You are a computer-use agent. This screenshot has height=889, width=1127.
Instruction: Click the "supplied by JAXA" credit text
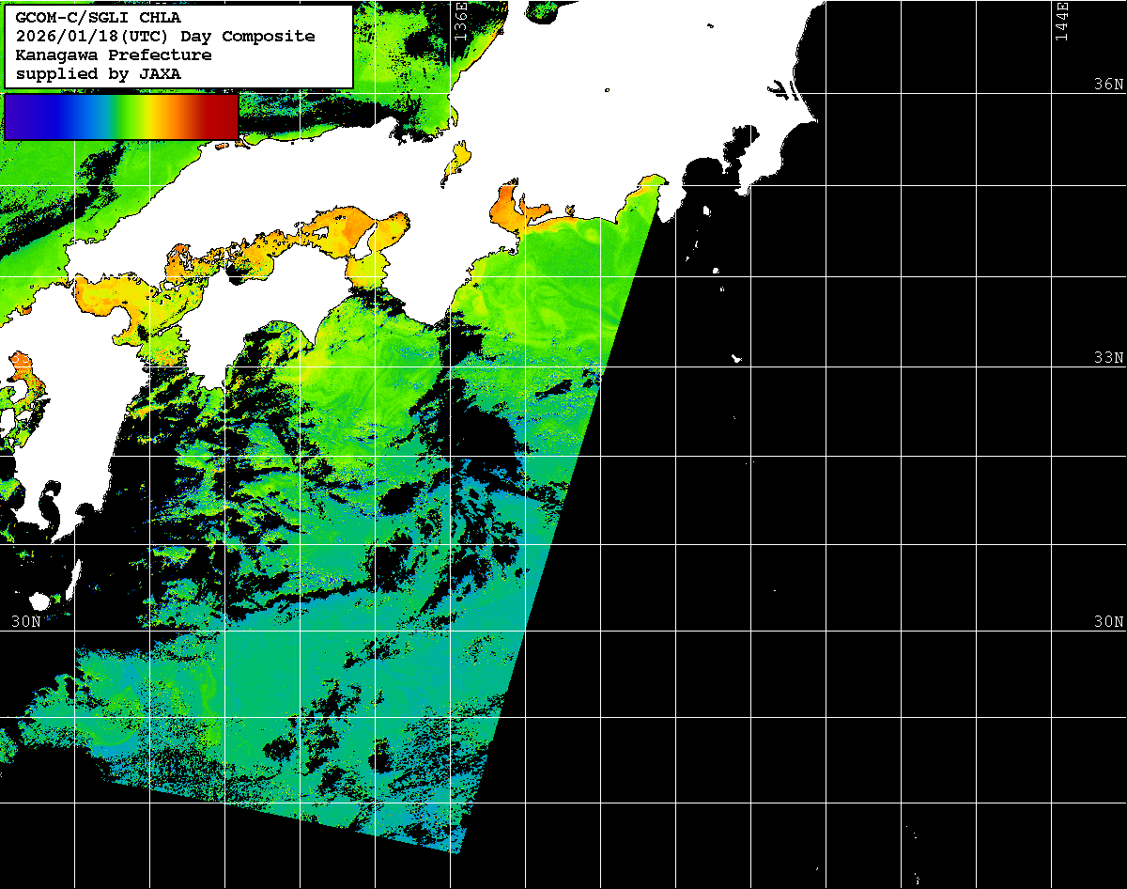tap(99, 73)
